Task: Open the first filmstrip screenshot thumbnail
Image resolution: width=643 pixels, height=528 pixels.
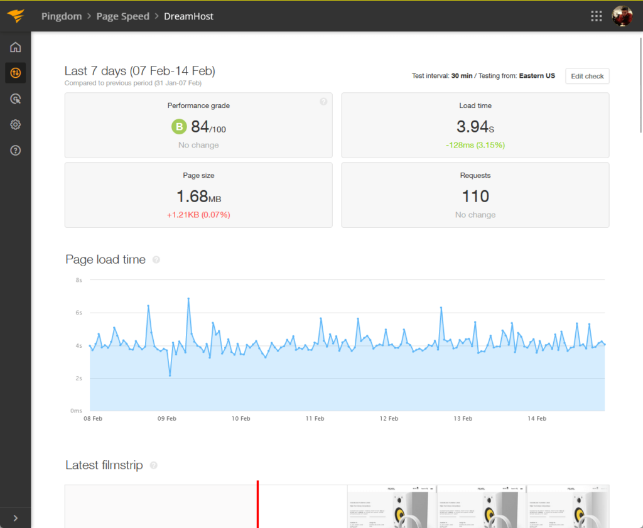Action: click(392, 507)
